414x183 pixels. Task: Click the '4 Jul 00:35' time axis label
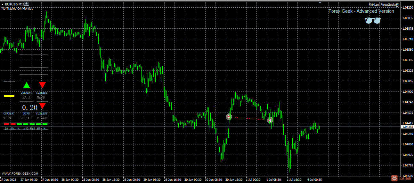click(x=314, y=180)
